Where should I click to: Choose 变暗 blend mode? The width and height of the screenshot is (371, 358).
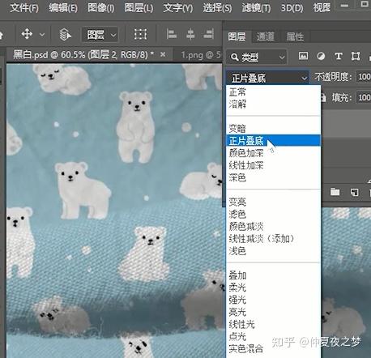(x=273, y=128)
